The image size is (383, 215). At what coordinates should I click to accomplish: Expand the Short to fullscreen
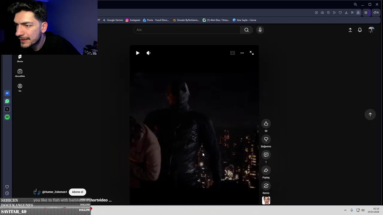point(252,53)
